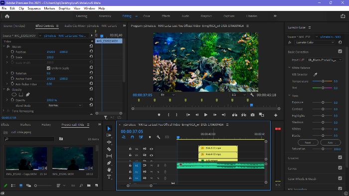Collapse the White Balance section

click(x=289, y=67)
